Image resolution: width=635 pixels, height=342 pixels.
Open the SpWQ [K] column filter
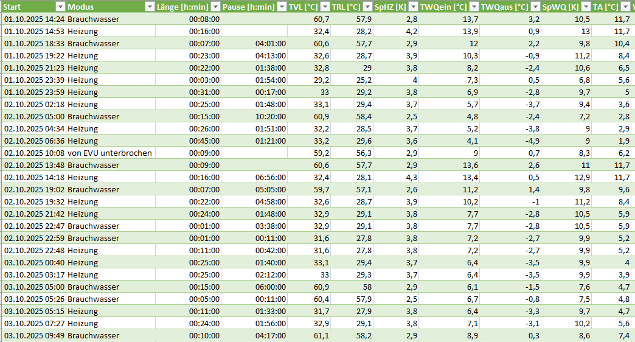(x=585, y=7)
